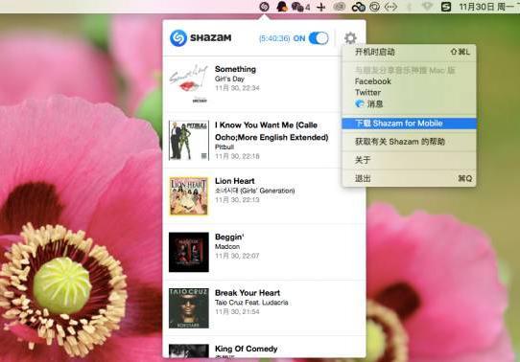Image resolution: width=520 pixels, height=362 pixels.
Task: Click the 5:40:36 timer text
Action: (x=274, y=38)
